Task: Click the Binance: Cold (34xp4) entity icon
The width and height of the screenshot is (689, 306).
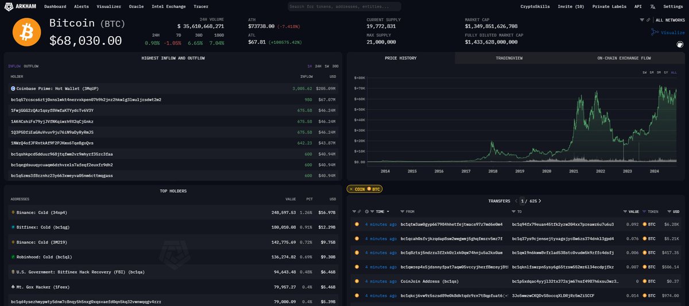Action: (13, 212)
